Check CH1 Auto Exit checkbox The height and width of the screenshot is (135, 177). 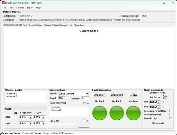[x=164, y=102]
